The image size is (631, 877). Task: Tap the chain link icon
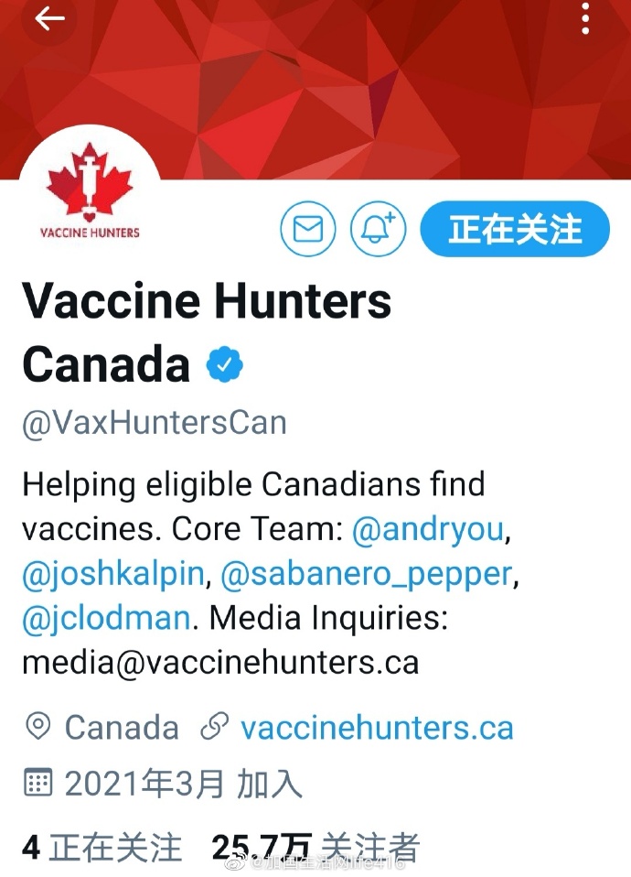214,728
